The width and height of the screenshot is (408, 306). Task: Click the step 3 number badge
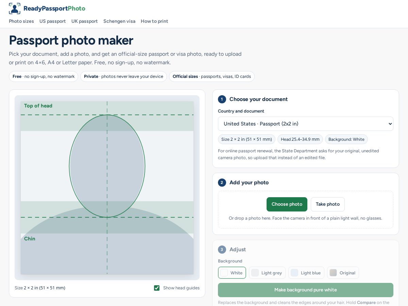[222, 250]
